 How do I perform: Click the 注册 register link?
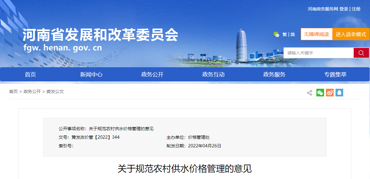[356, 9]
